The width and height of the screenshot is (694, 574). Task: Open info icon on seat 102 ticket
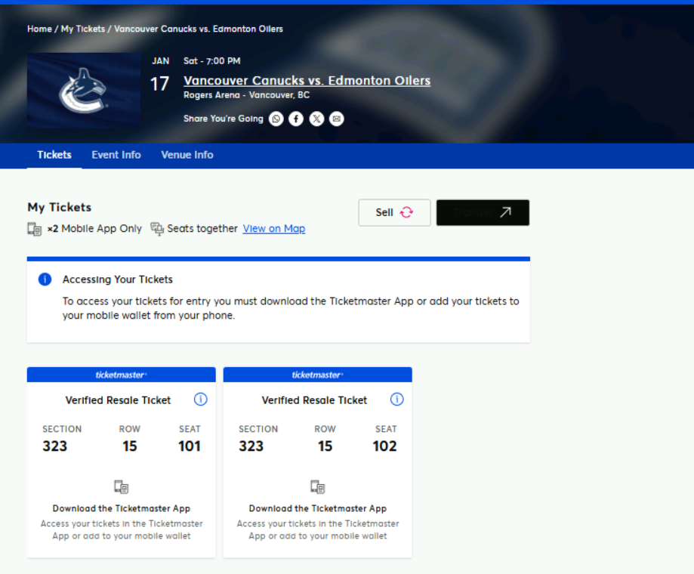(x=397, y=400)
